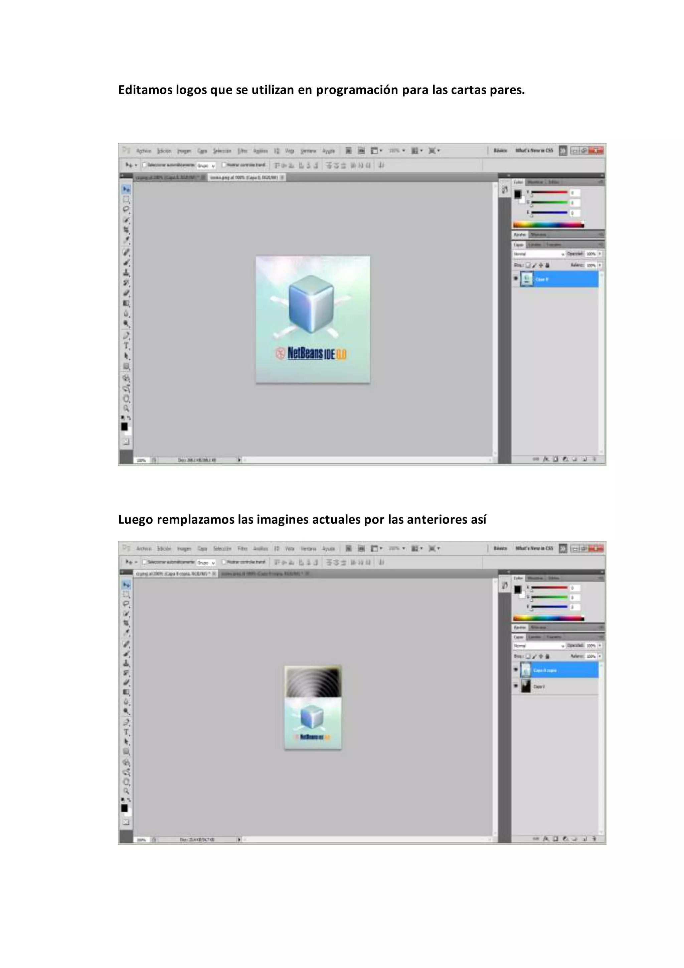Pick the Lasso tool in the second screenshot
The height and width of the screenshot is (968, 684).
point(126,604)
